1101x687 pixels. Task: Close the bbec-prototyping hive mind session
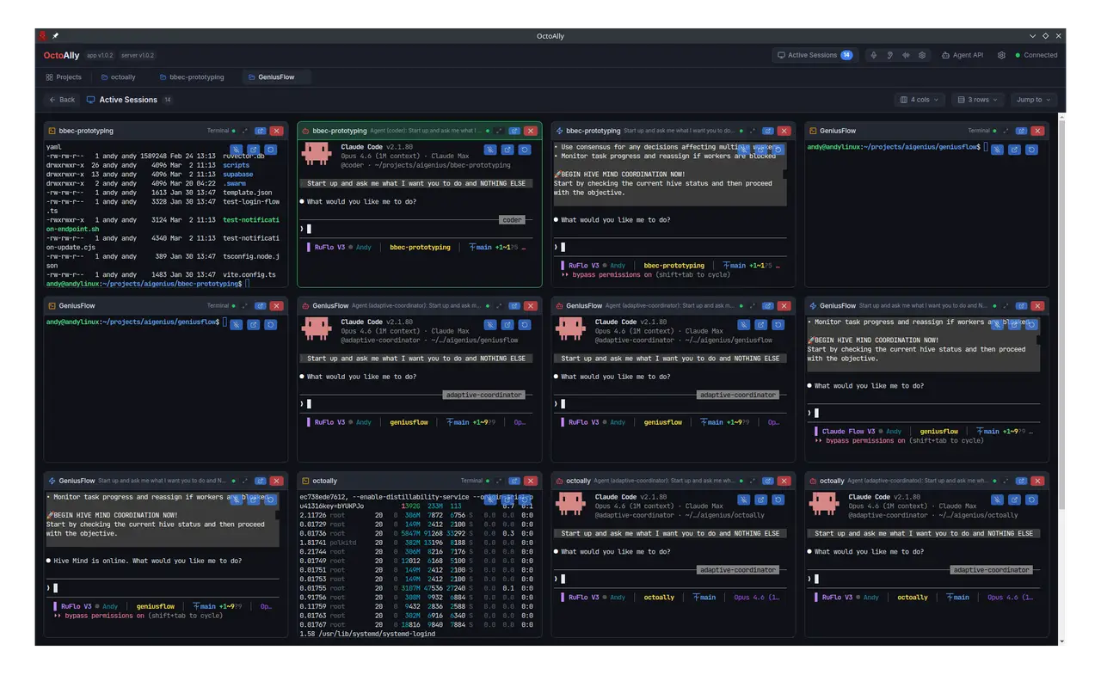(784, 131)
